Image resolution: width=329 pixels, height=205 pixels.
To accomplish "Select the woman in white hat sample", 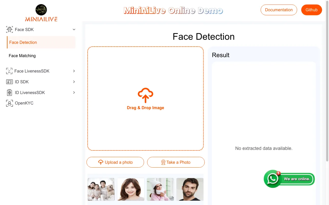I will coord(160,189).
